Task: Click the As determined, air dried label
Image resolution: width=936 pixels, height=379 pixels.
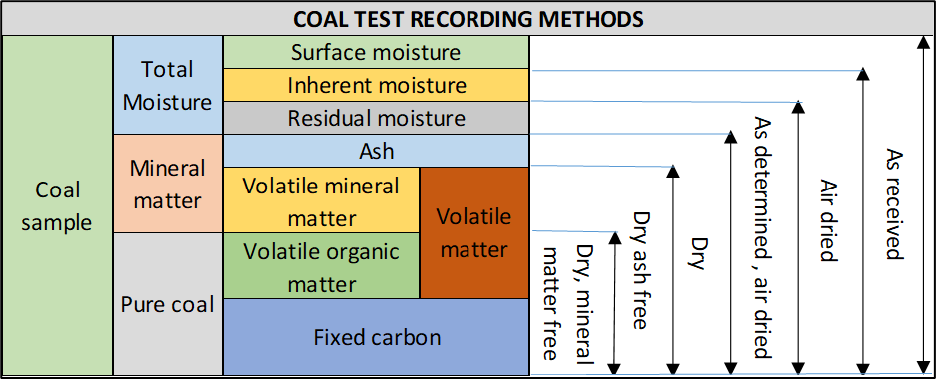Action: 763,236
